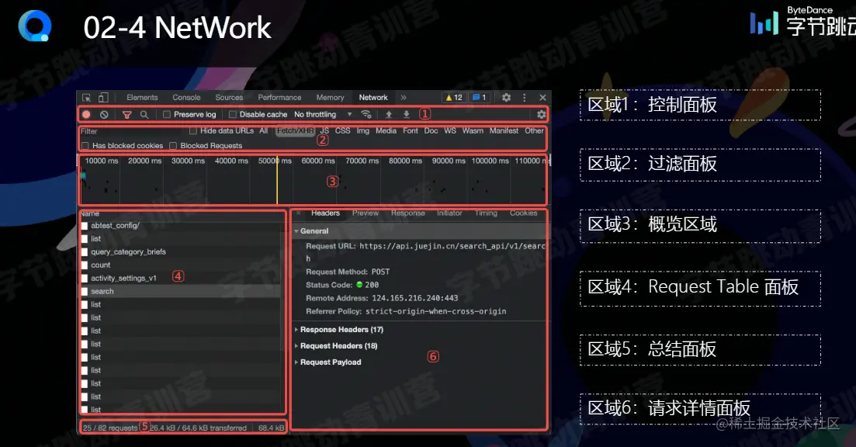Screen dimensions: 856x447
Task: Open DevTools settings gear beside the tabs
Action: tap(506, 98)
